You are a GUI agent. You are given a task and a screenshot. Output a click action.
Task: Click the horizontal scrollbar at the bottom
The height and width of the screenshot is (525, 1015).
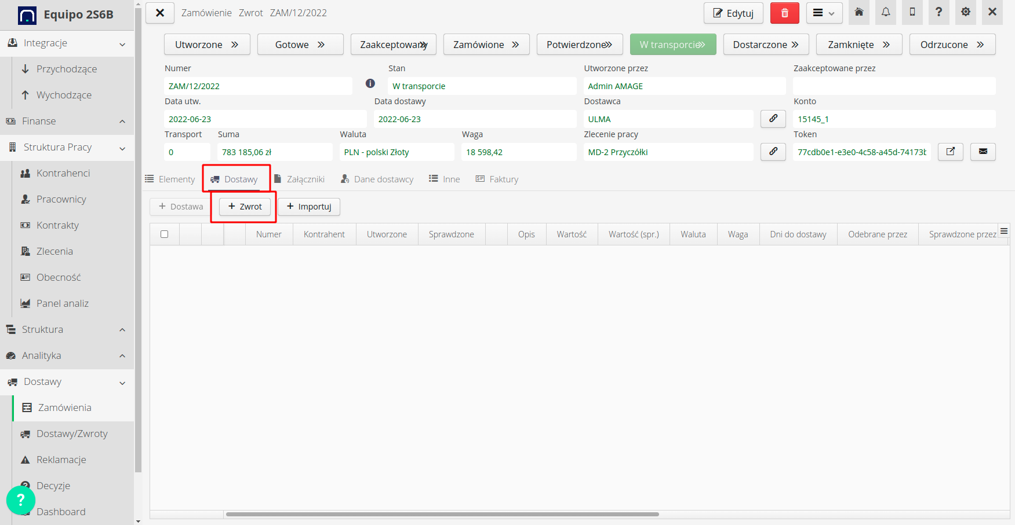[443, 514]
